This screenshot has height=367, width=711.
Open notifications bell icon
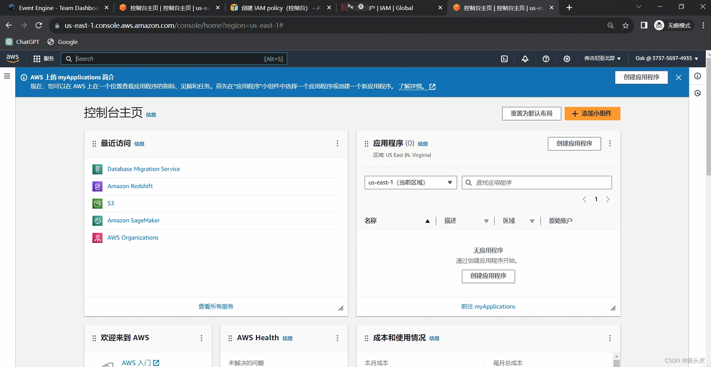[x=525, y=59]
